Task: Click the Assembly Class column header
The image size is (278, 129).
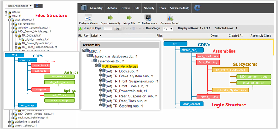Action: pos(261,35)
